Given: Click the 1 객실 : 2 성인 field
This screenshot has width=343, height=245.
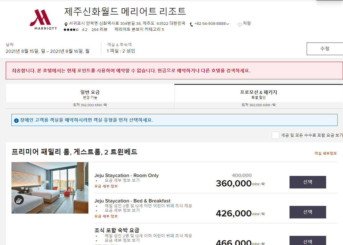Looking at the screenshot, I should pos(121,51).
